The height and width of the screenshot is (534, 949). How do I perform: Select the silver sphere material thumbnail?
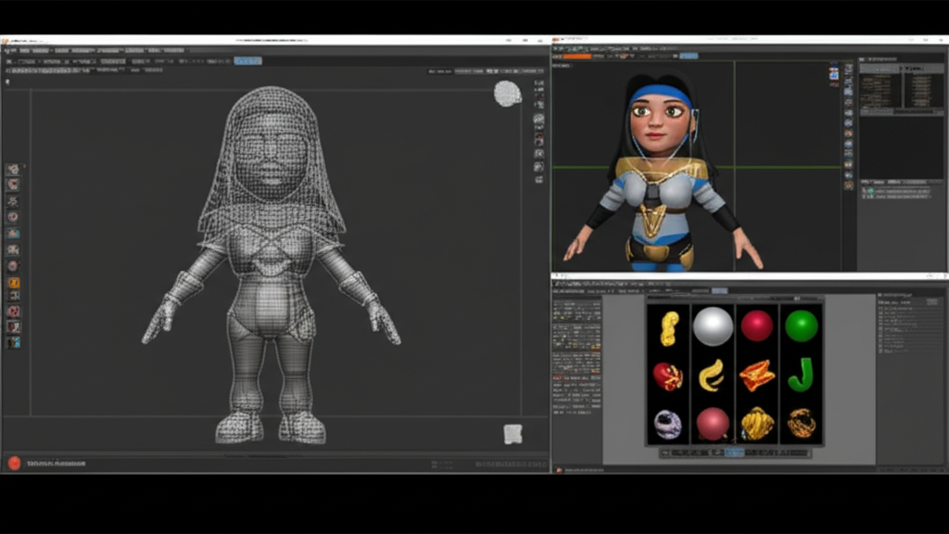pyautogui.click(x=713, y=326)
